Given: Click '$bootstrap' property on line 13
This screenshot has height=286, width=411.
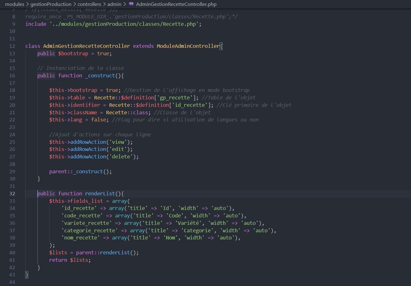Looking at the screenshot, I should [73, 53].
